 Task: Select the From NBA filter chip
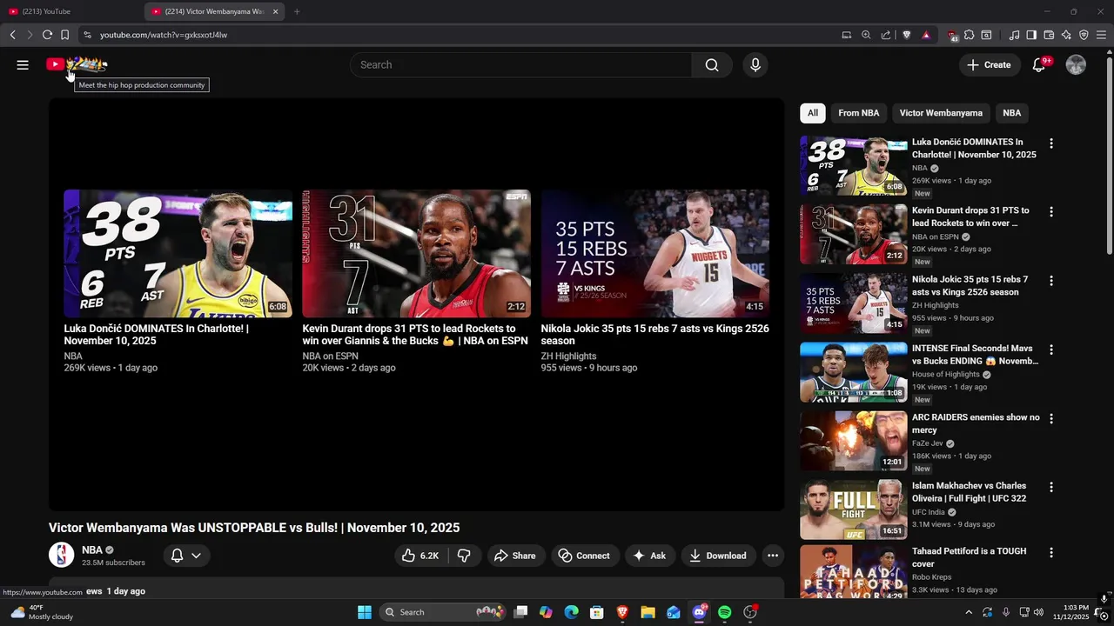pyautogui.click(x=858, y=113)
